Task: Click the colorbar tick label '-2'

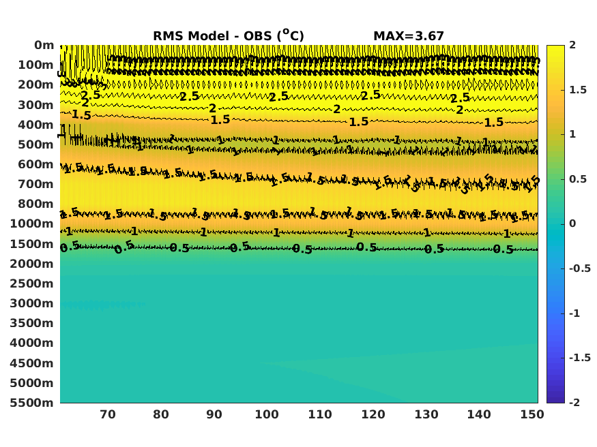Action: tap(574, 403)
